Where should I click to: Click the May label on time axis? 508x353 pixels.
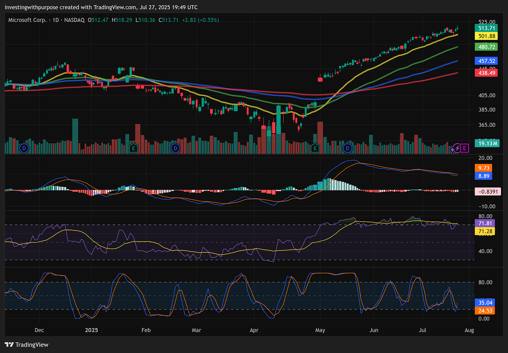[320, 330]
